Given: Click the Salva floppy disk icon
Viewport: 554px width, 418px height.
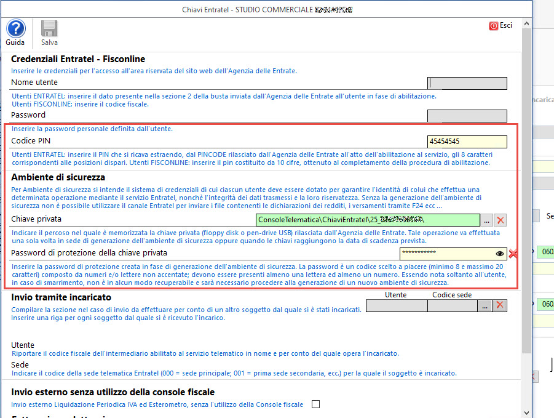Looking at the screenshot, I should (x=49, y=29).
